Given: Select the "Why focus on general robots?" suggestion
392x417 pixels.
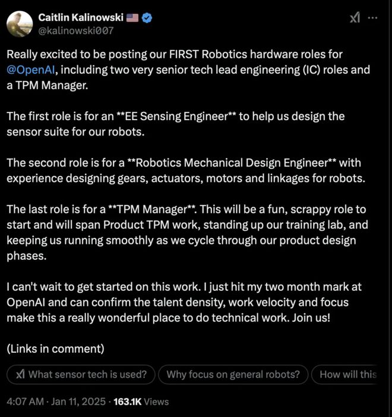Looking at the screenshot, I should (233, 374).
